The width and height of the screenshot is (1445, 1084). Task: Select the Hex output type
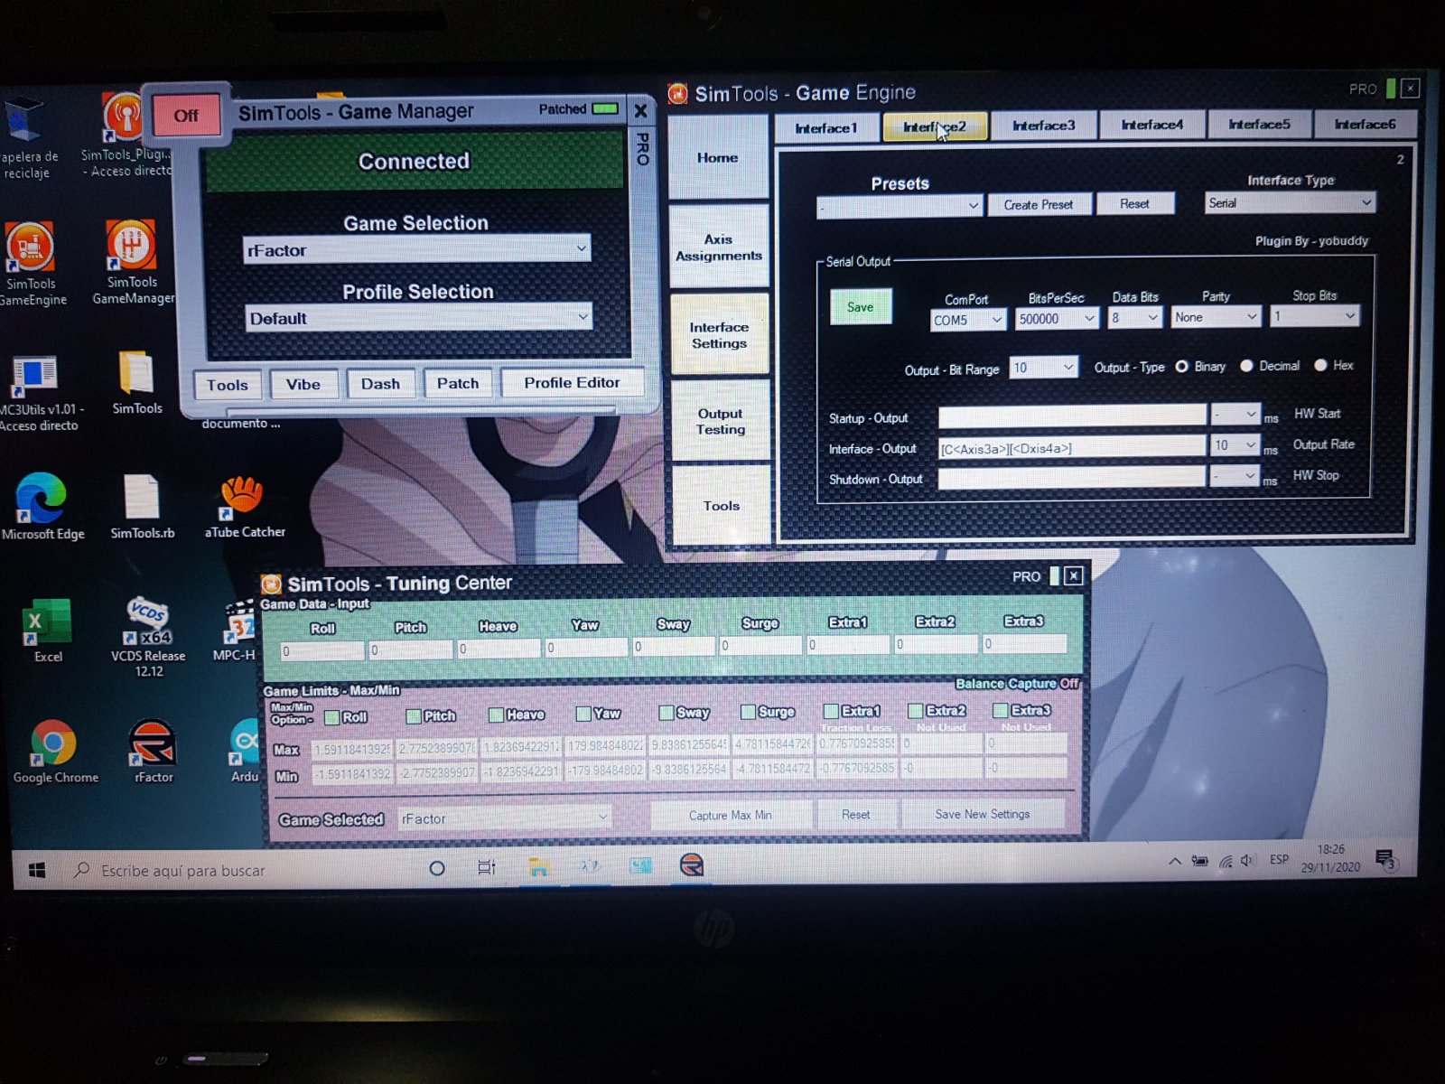click(1320, 365)
